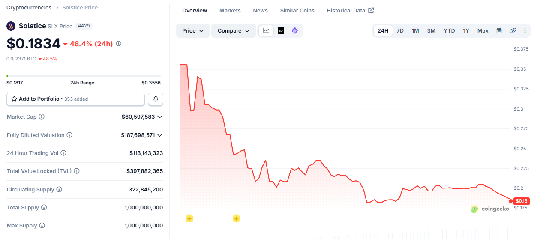Switch to the Overview tab
Viewport: 537px width, 239px height.
tap(195, 10)
